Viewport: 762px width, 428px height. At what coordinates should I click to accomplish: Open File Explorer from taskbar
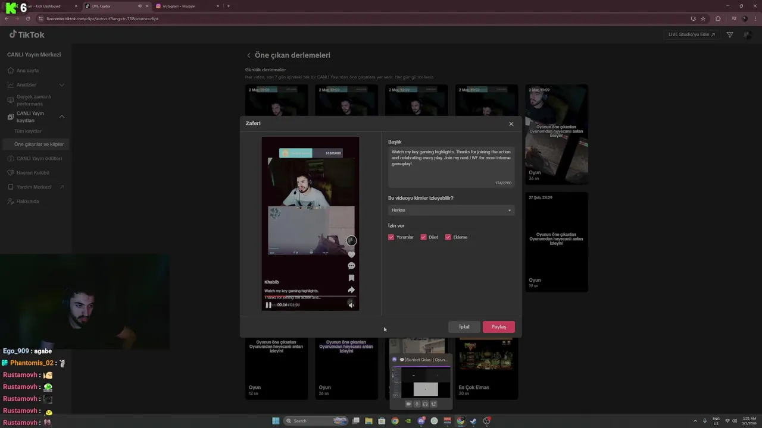[368, 421]
